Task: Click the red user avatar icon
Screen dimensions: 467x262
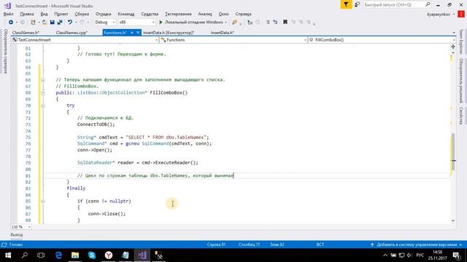Action: 461,14
